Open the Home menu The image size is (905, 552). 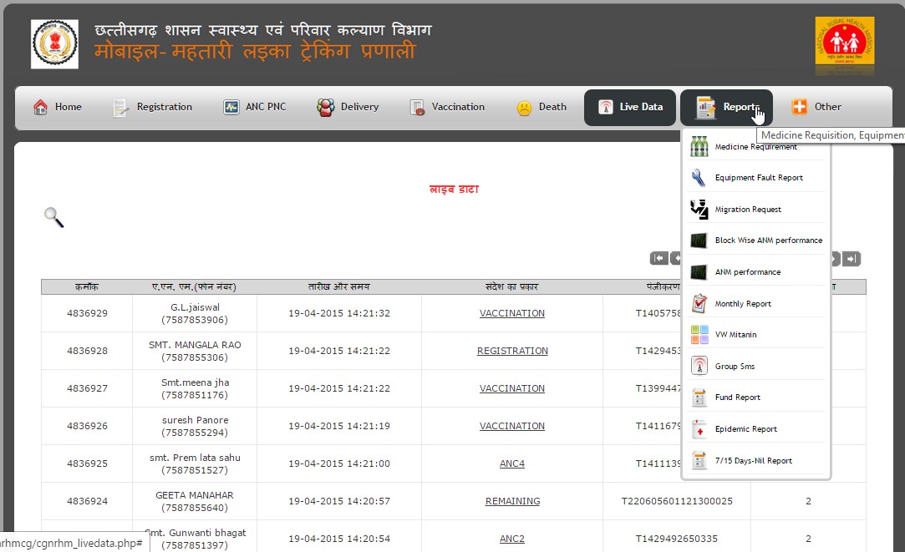click(58, 107)
